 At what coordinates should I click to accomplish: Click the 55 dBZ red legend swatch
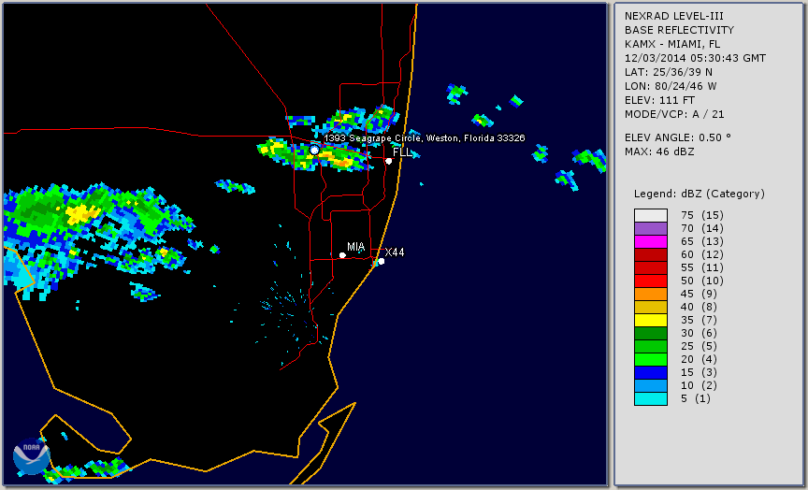pyautogui.click(x=651, y=268)
